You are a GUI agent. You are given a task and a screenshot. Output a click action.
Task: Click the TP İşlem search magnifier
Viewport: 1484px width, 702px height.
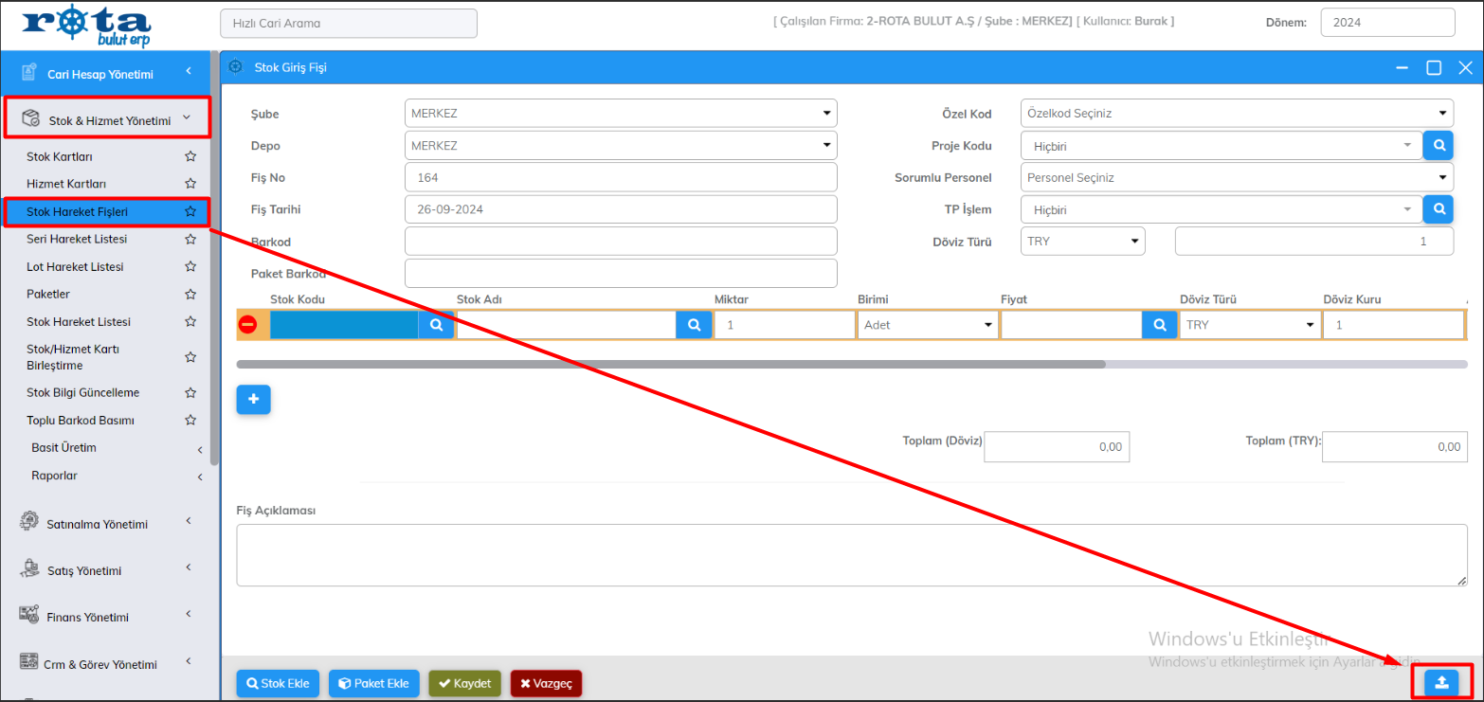tap(1438, 209)
